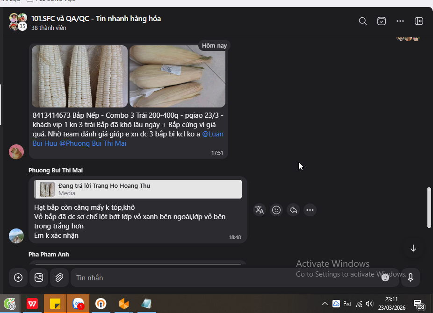Open sender name Pha Pham Anh
This screenshot has width=433, height=313.
[x=49, y=255]
